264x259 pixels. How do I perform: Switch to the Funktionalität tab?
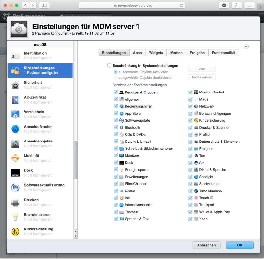pyautogui.click(x=223, y=53)
